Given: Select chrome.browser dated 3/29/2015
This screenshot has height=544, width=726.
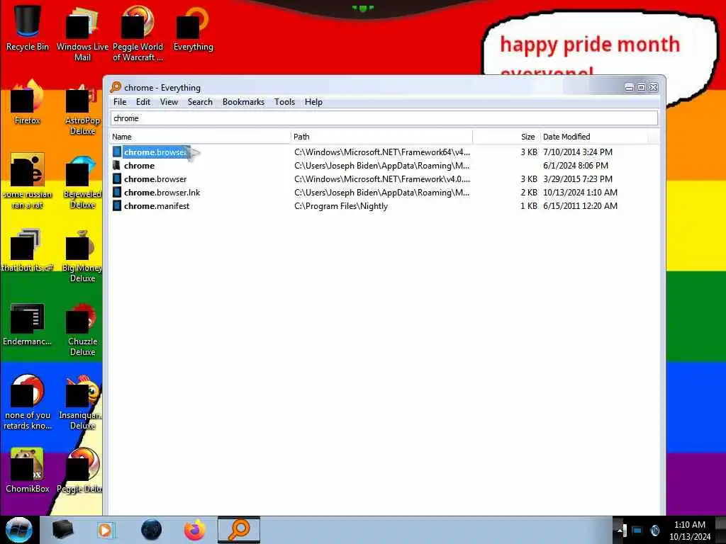Looking at the screenshot, I should tap(155, 179).
